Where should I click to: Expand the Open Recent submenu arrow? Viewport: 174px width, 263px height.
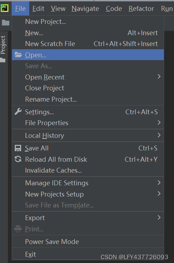[159, 77]
